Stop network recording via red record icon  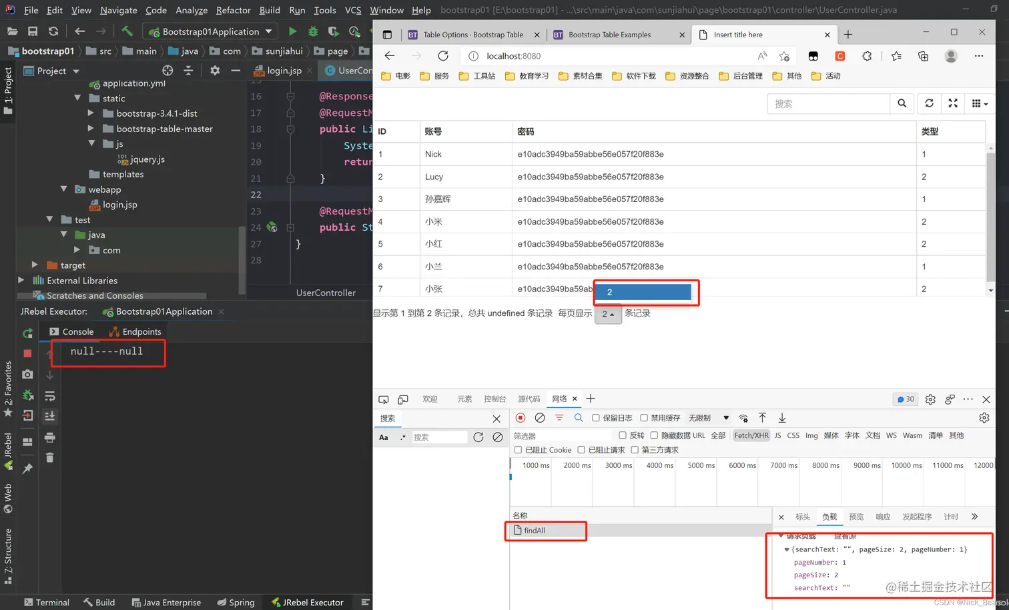522,418
